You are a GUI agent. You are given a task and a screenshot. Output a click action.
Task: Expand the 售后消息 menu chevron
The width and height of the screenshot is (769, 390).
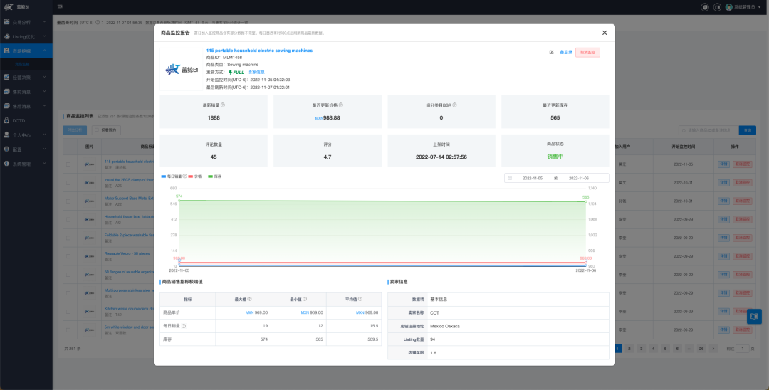[x=44, y=106]
